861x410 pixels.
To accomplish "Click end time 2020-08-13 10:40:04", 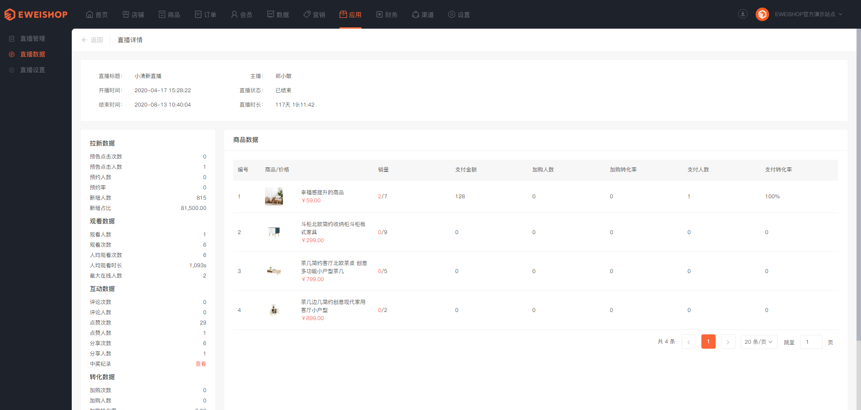I will pos(163,105).
